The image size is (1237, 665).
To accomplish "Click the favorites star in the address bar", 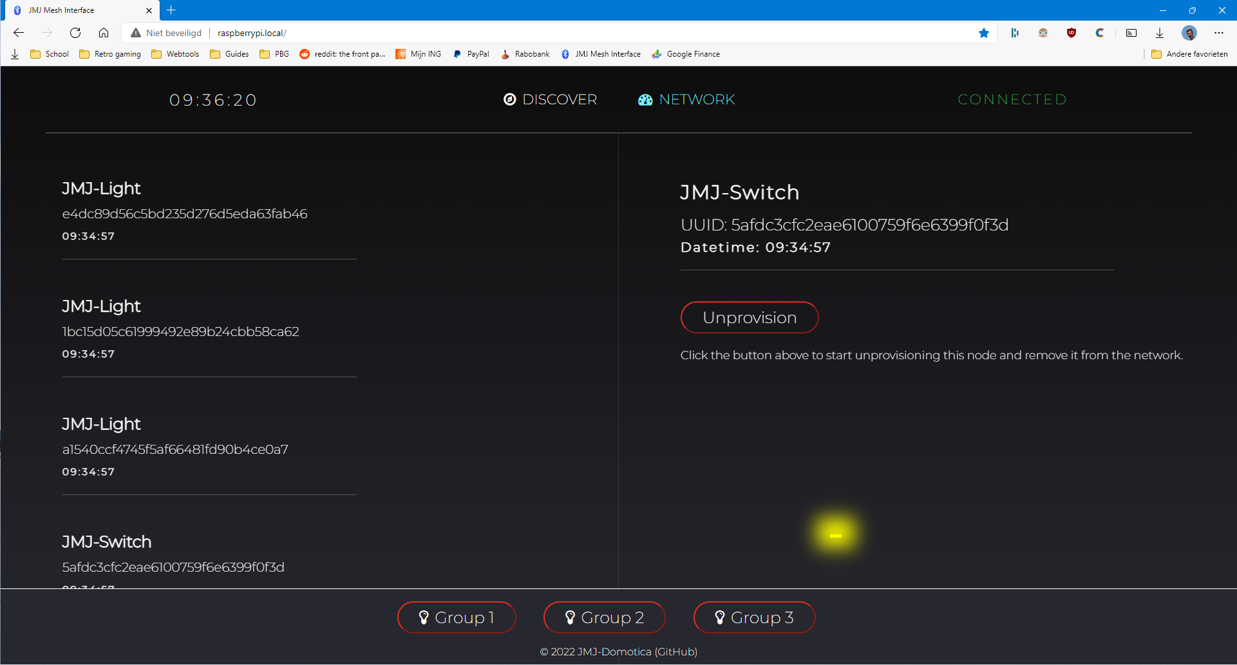I will pos(984,32).
